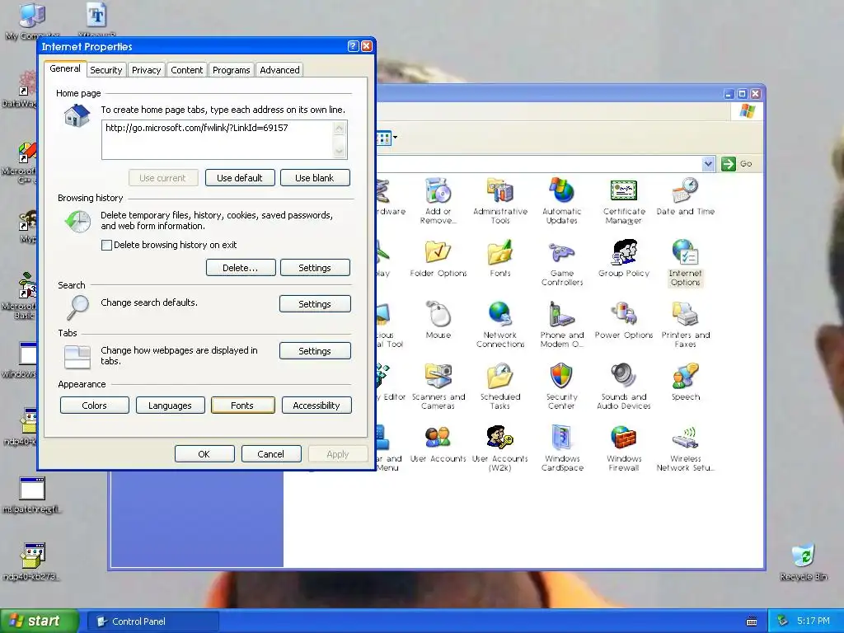Click the Fonts appearance button
The width and height of the screenshot is (844, 633).
click(243, 406)
